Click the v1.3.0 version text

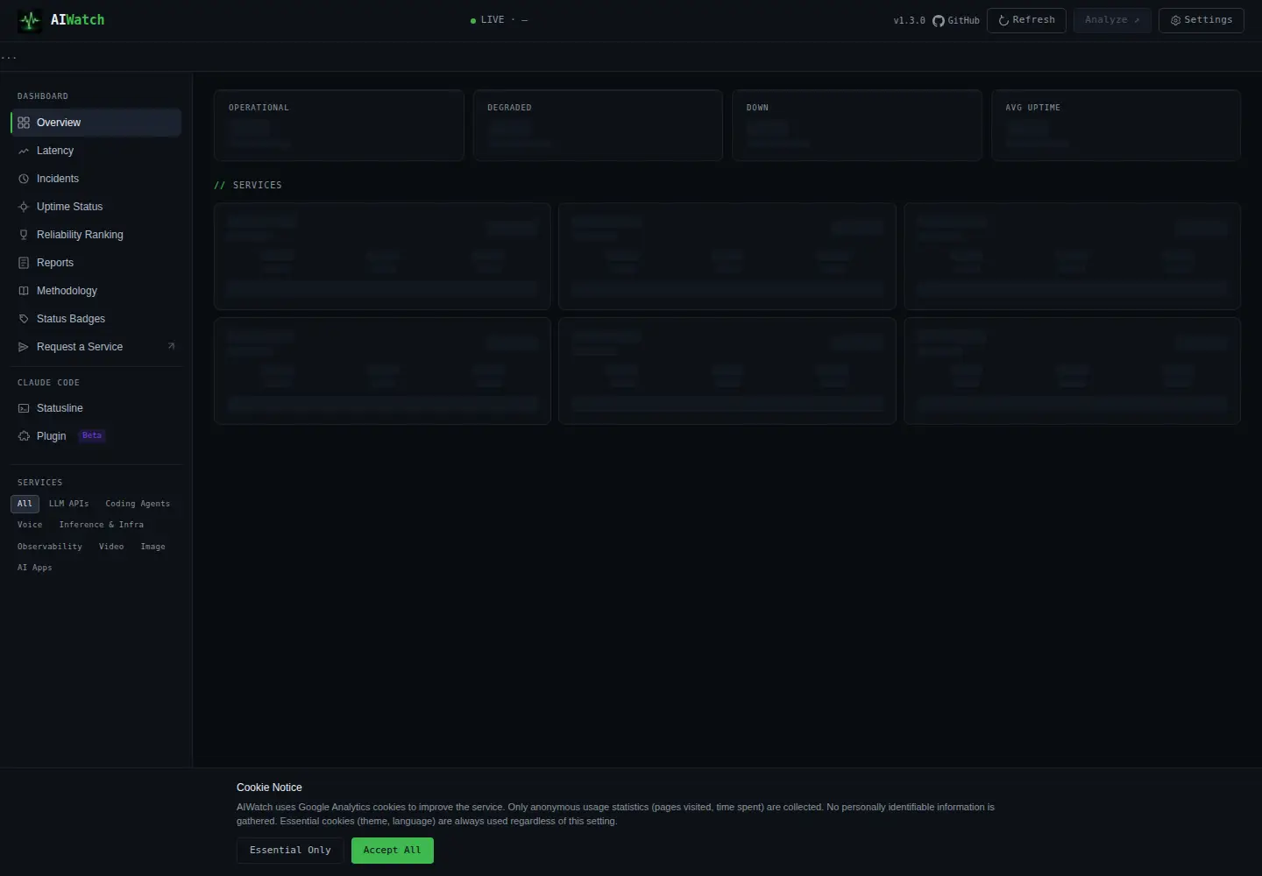(x=910, y=20)
